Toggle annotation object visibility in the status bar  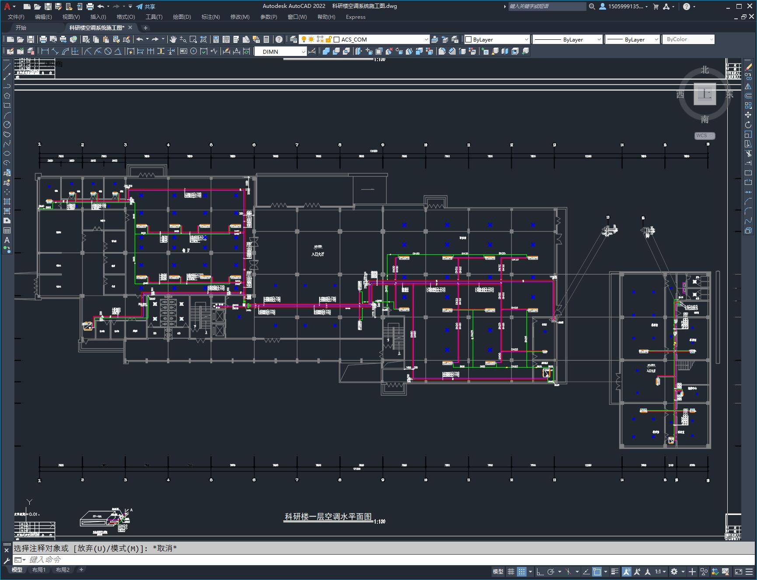627,571
